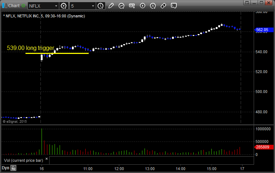Expand the NFLX symbol dropdown
Viewport: 275px width, 173px height.
click(56, 6)
